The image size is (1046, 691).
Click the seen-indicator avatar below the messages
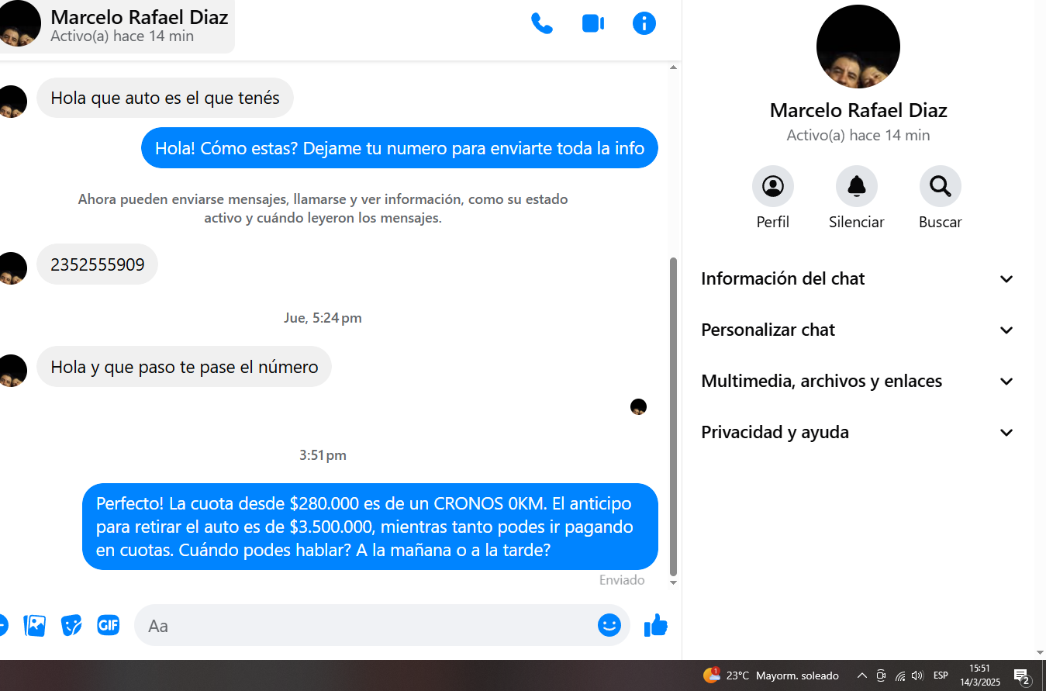point(638,406)
